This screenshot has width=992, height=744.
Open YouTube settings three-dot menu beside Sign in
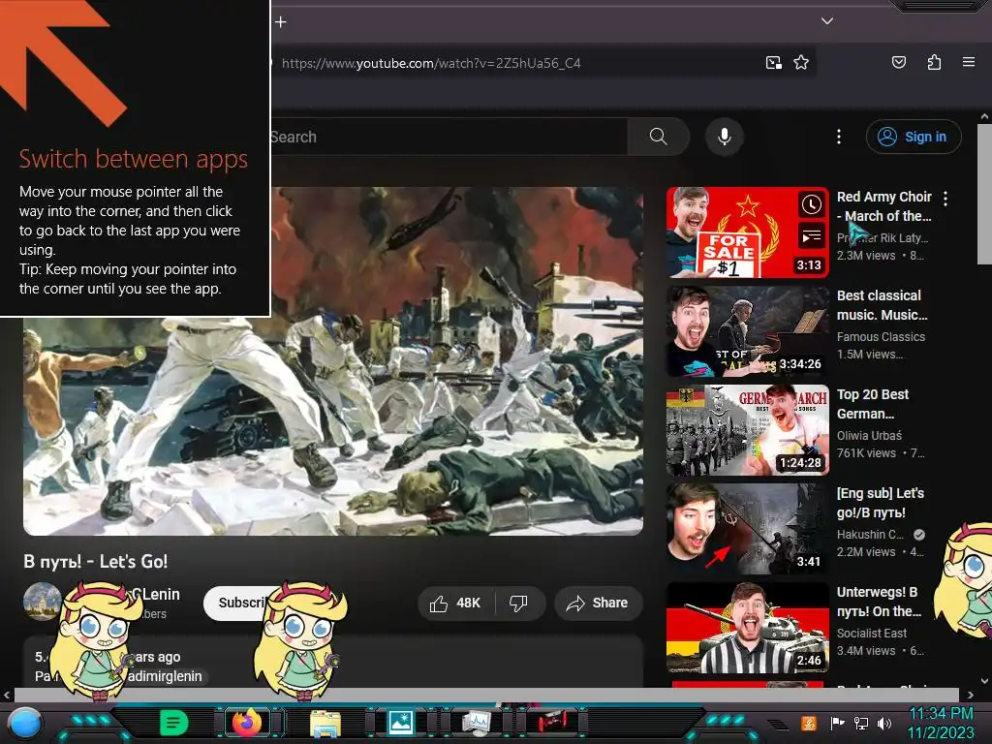pos(839,137)
